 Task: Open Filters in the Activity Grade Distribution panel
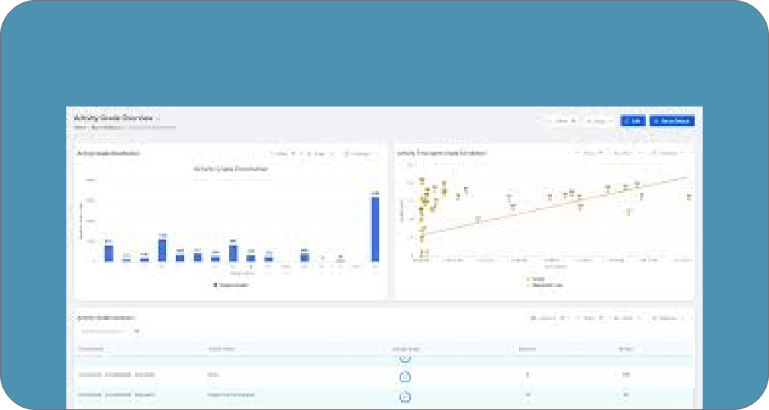pos(282,153)
